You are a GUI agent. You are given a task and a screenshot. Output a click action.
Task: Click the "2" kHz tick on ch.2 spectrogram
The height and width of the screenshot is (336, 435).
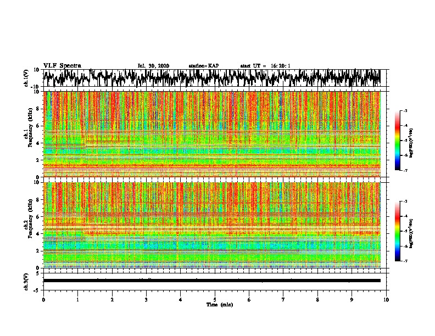38,251
